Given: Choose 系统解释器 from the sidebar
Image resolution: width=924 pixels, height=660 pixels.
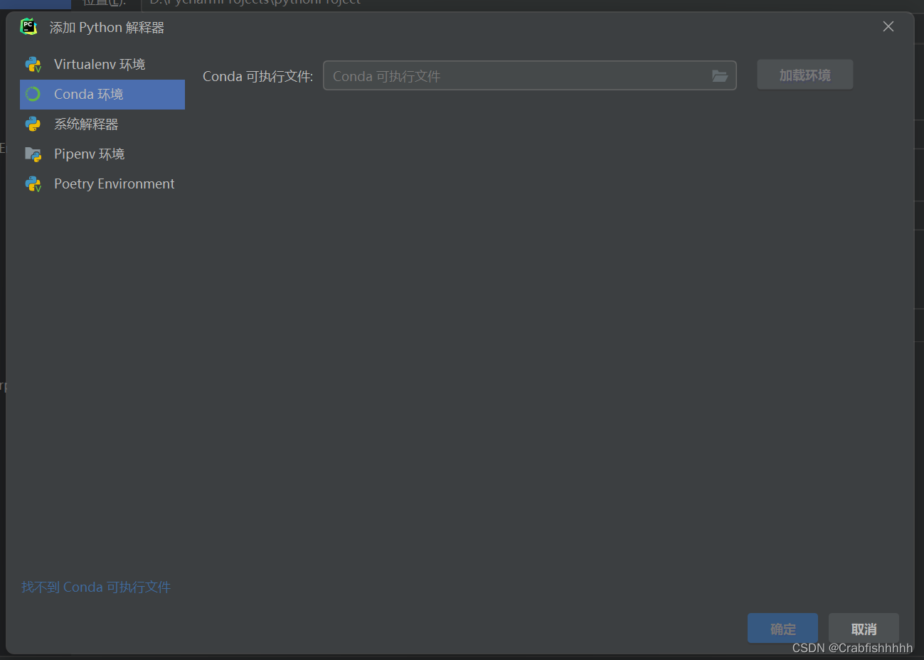Looking at the screenshot, I should click(x=102, y=124).
